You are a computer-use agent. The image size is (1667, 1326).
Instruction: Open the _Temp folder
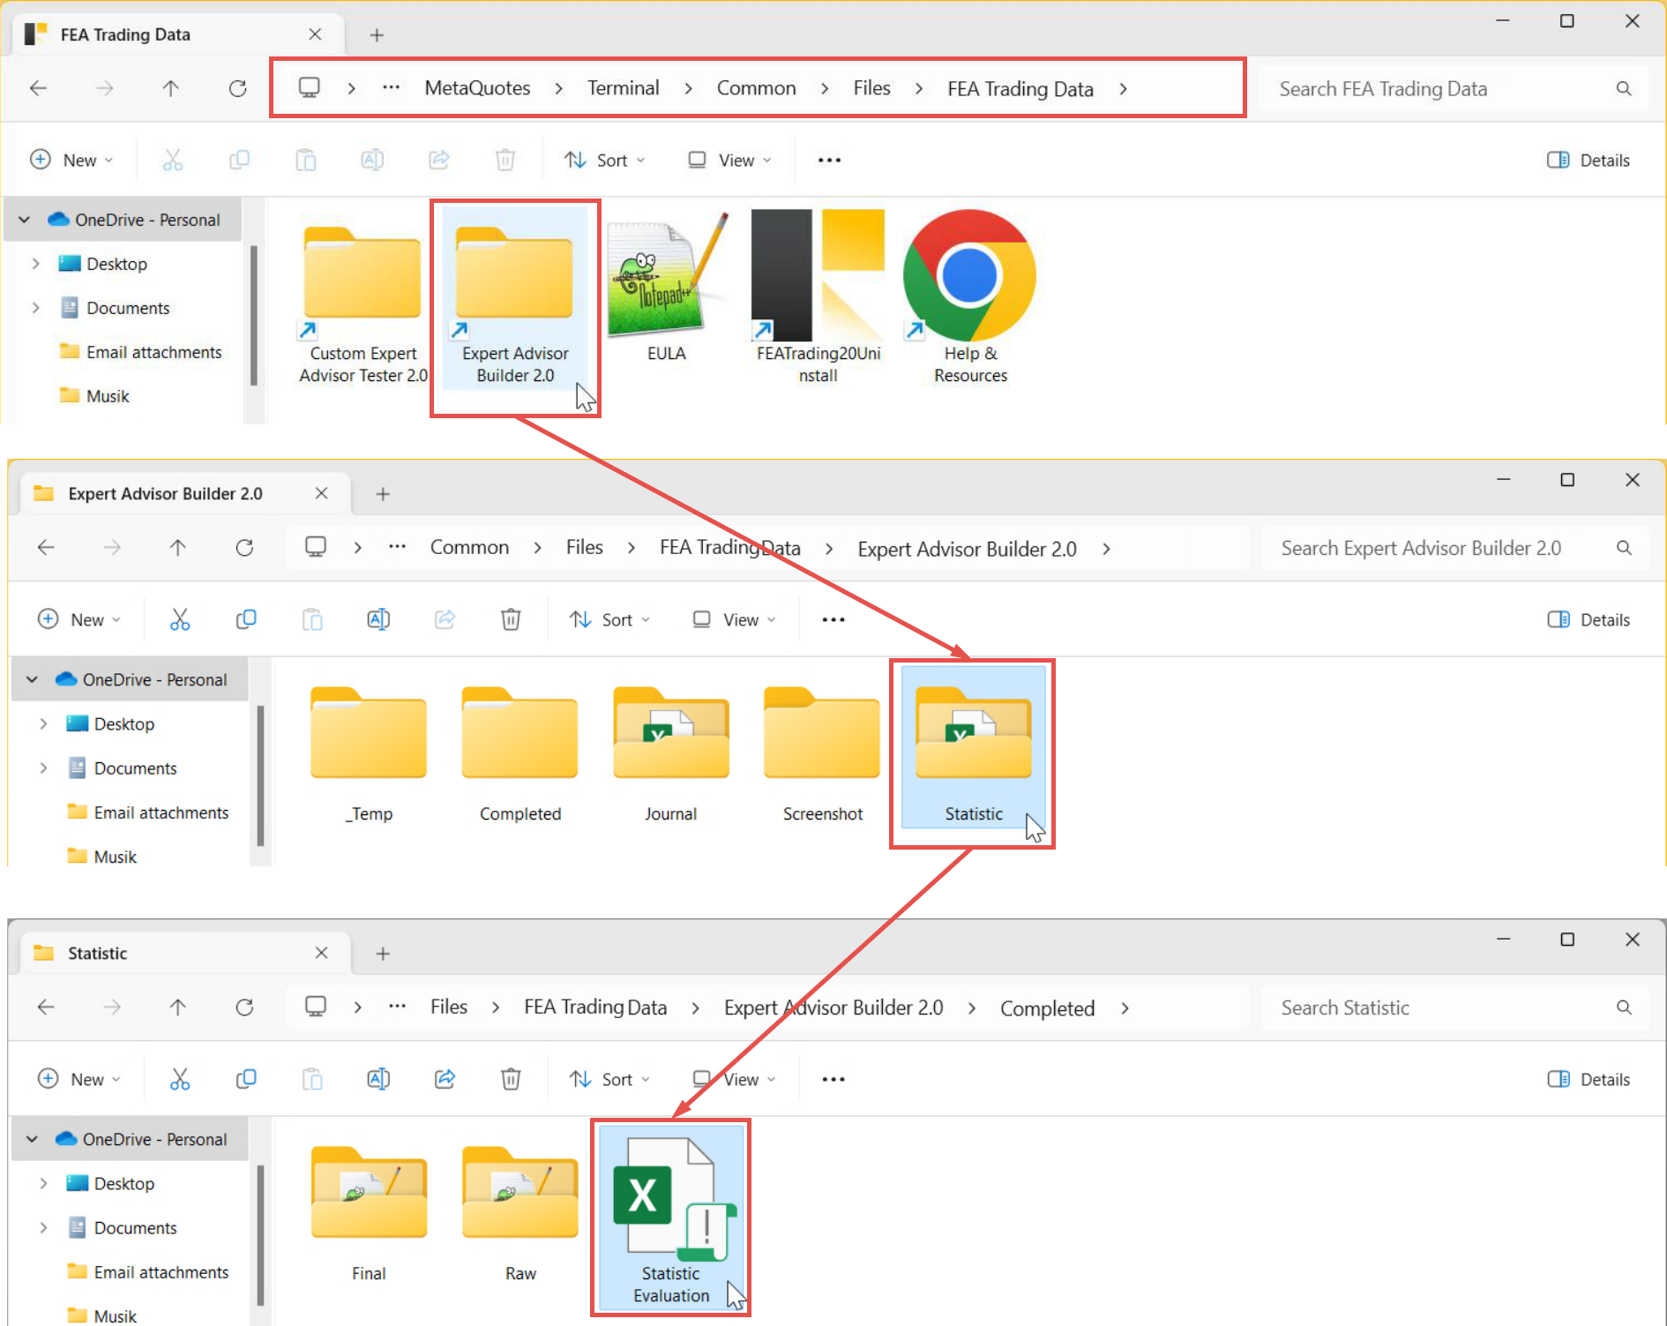pos(369,754)
